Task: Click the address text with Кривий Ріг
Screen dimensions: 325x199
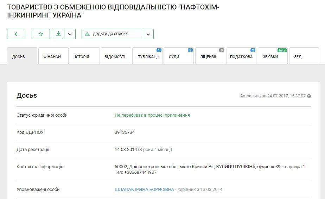Action: click(x=210, y=166)
